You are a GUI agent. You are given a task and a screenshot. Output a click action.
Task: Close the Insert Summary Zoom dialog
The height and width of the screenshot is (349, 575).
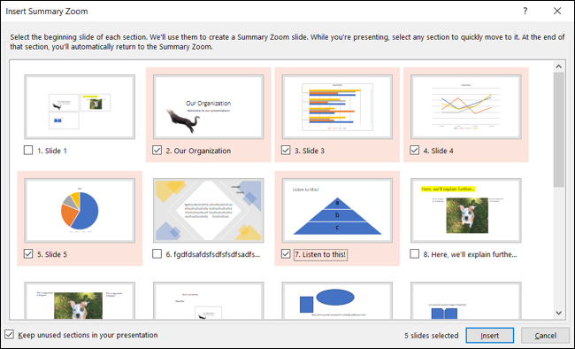tap(557, 11)
